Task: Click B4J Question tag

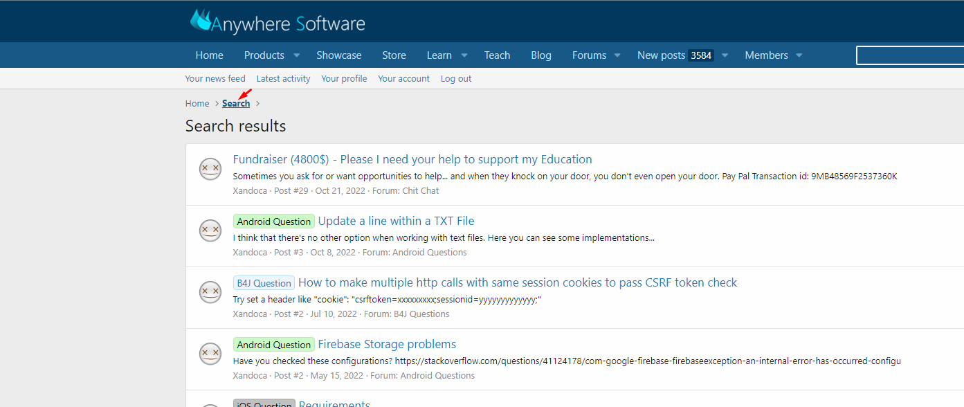Action: point(264,283)
